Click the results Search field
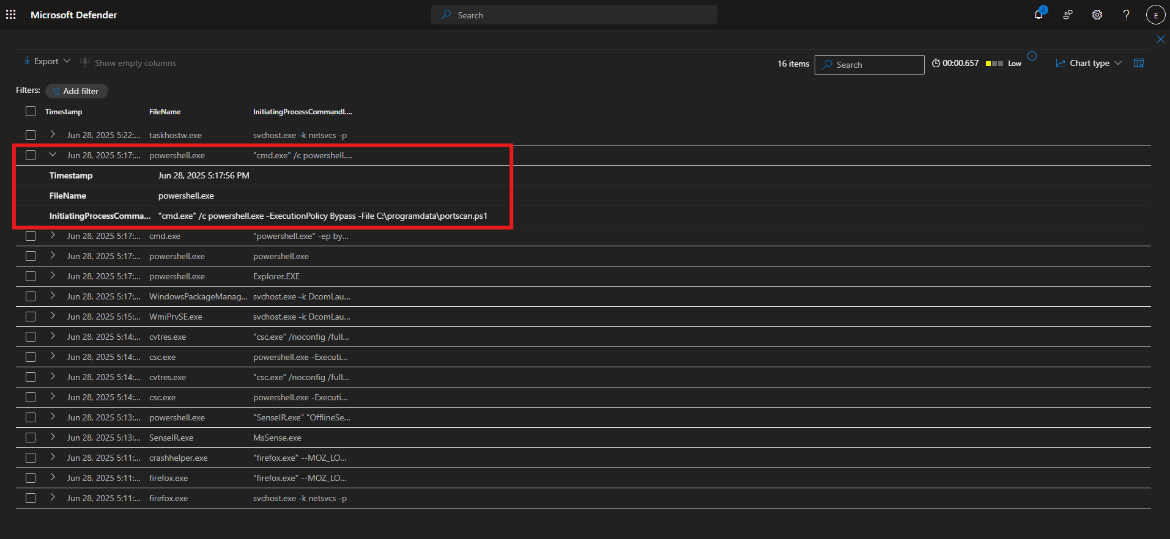1170x539 pixels. (869, 65)
